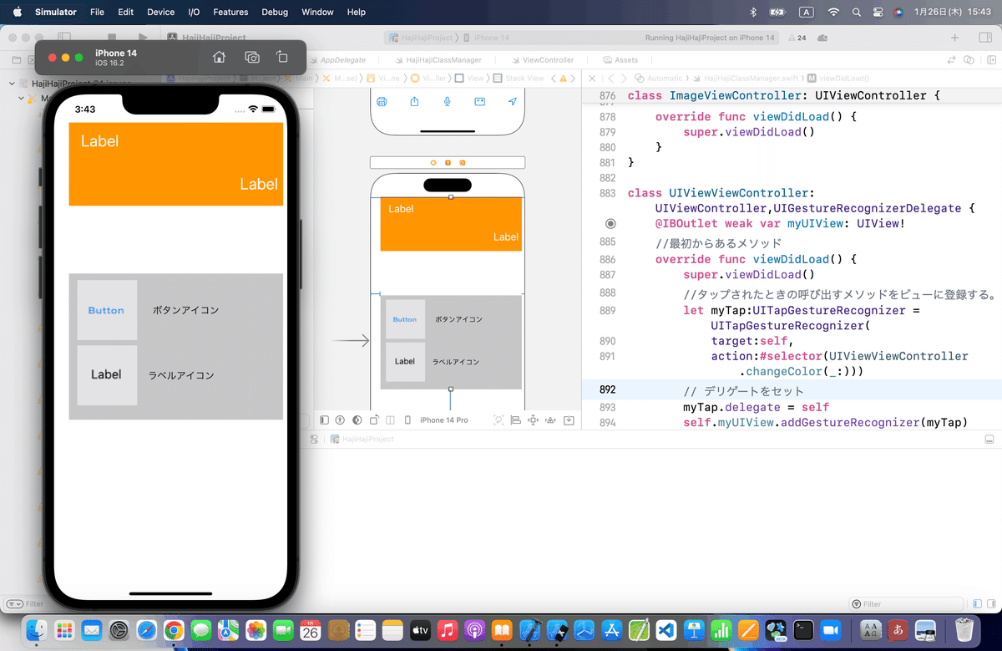Switch to the HajiHajiClassManager editor tab

pyautogui.click(x=437, y=60)
